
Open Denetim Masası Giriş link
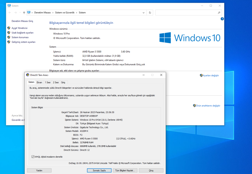pos(22,21)
